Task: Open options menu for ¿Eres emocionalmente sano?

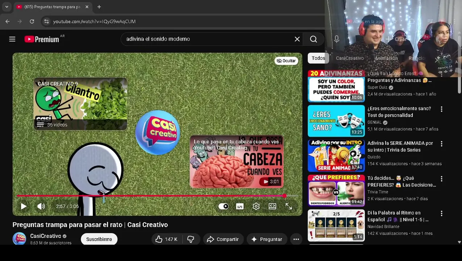Action: click(441, 109)
